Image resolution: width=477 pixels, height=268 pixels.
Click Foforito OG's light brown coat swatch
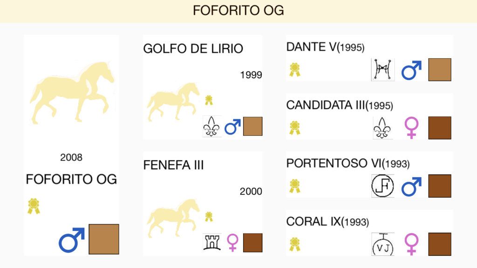click(104, 239)
